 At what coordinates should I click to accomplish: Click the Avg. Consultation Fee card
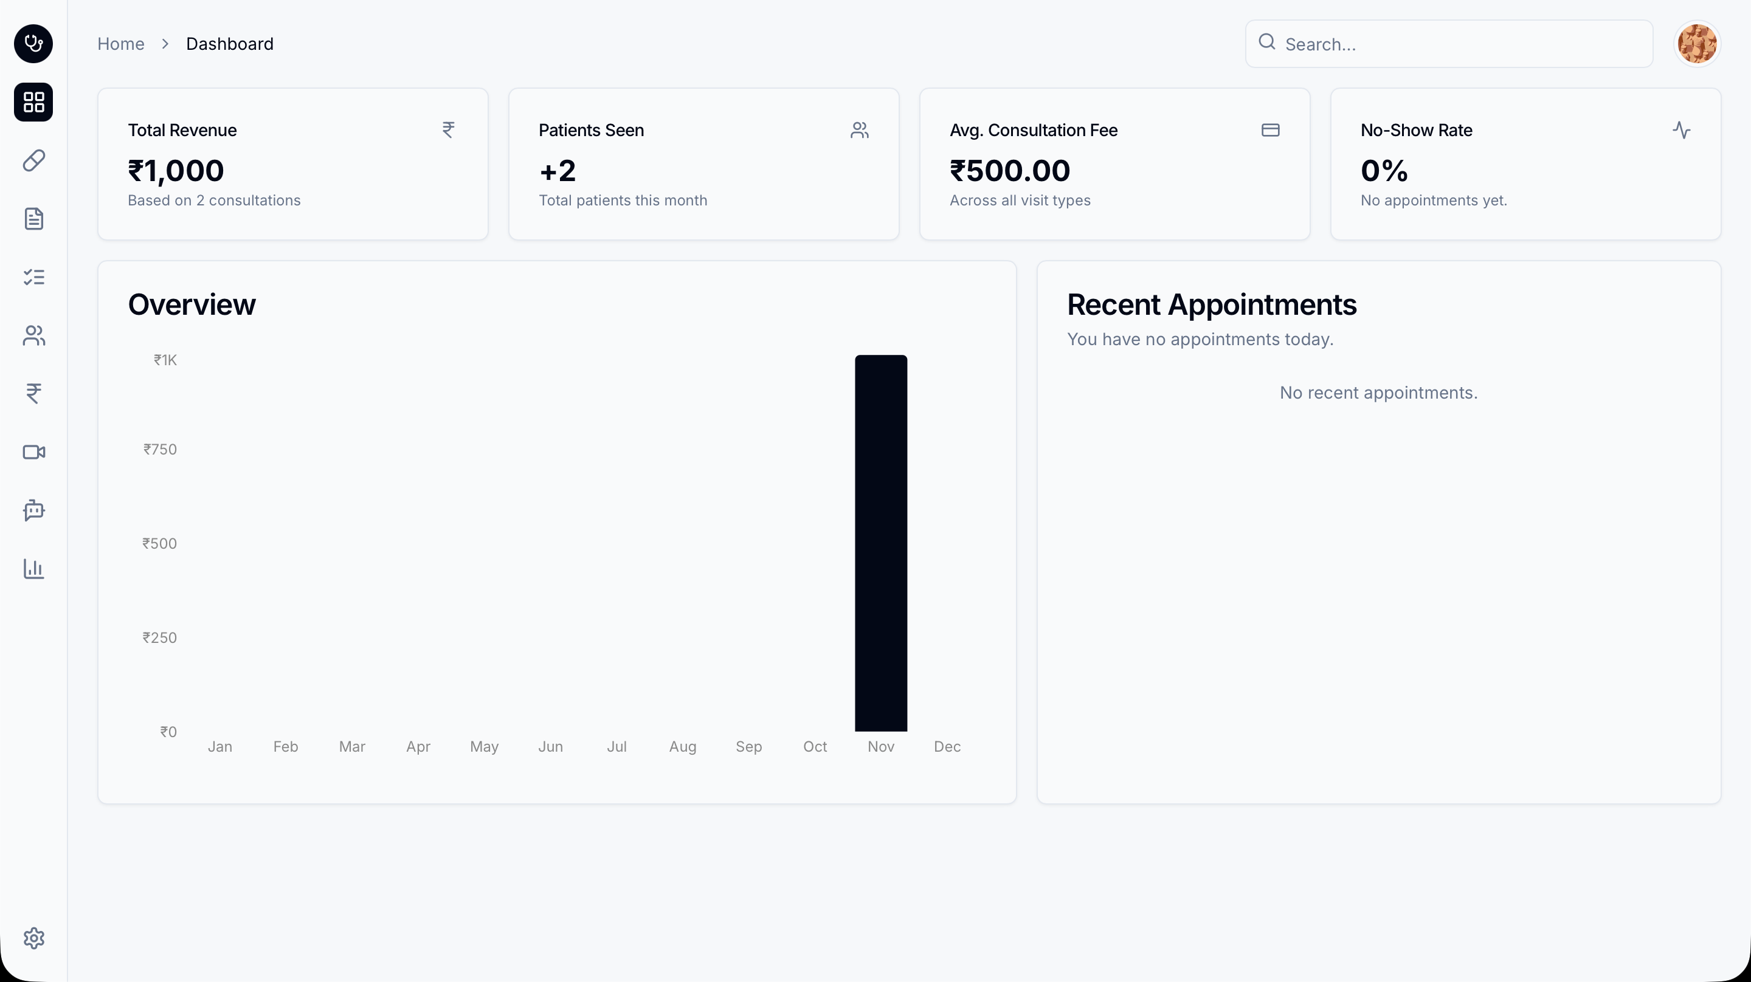(1114, 164)
